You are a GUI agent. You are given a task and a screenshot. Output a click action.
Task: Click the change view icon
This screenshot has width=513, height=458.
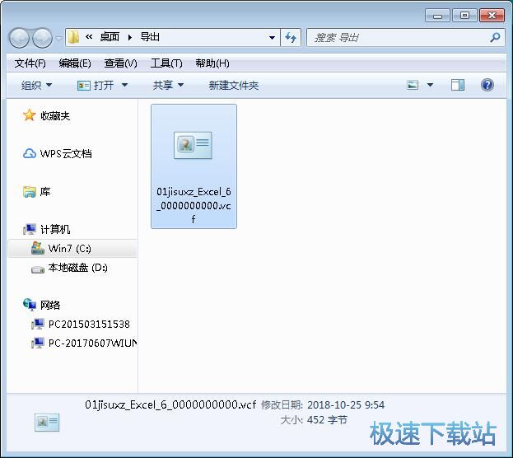tap(413, 86)
